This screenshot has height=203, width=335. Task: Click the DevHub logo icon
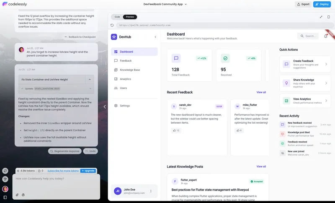114,37
